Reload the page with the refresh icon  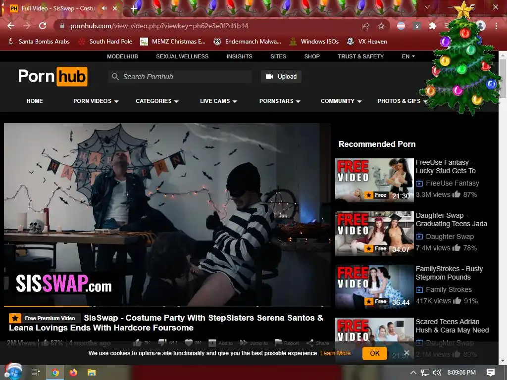[x=43, y=26]
